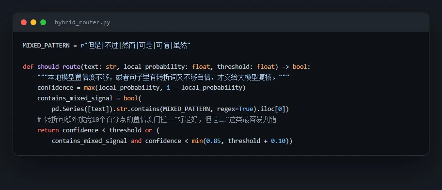Click the MIXED_PATTERN variable assignment line

[x=107, y=46]
